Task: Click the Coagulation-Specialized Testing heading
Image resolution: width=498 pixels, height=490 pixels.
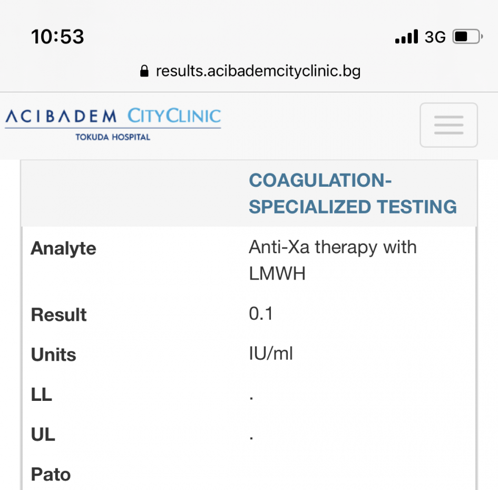Action: 353,194
